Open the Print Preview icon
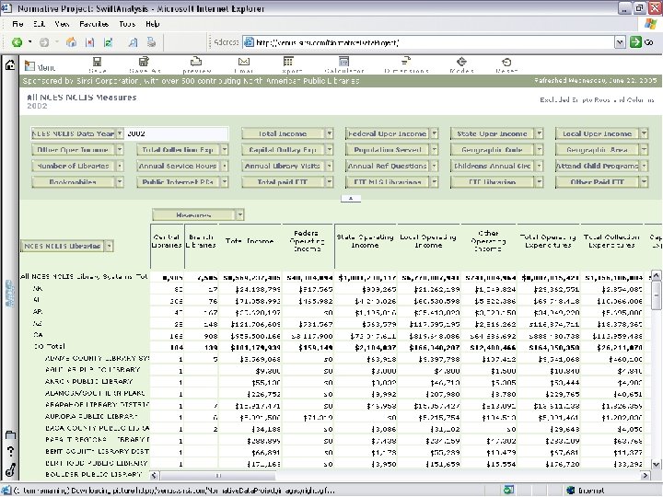 click(x=196, y=63)
